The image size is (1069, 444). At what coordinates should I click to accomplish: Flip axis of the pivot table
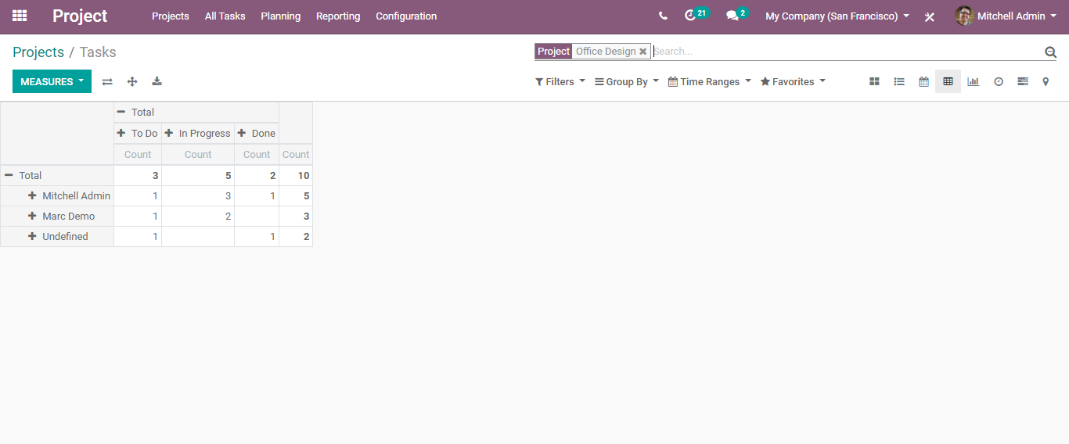[x=107, y=81]
